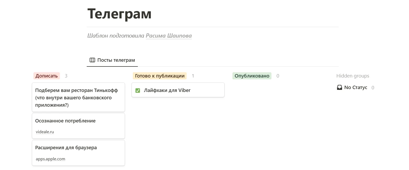Viewport: 409px width, 170px height.
Task: Click the board view icon beside Посты телеграм
Action: (x=92, y=60)
